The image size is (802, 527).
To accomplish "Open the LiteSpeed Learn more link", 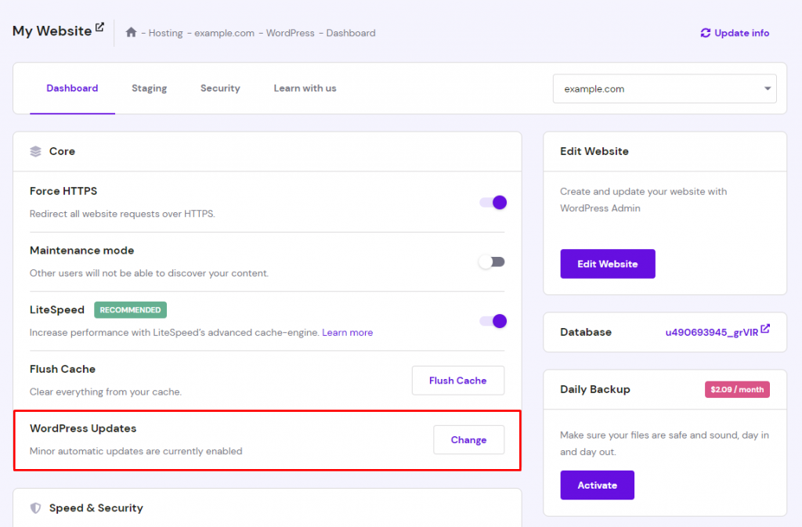I will [x=347, y=333].
